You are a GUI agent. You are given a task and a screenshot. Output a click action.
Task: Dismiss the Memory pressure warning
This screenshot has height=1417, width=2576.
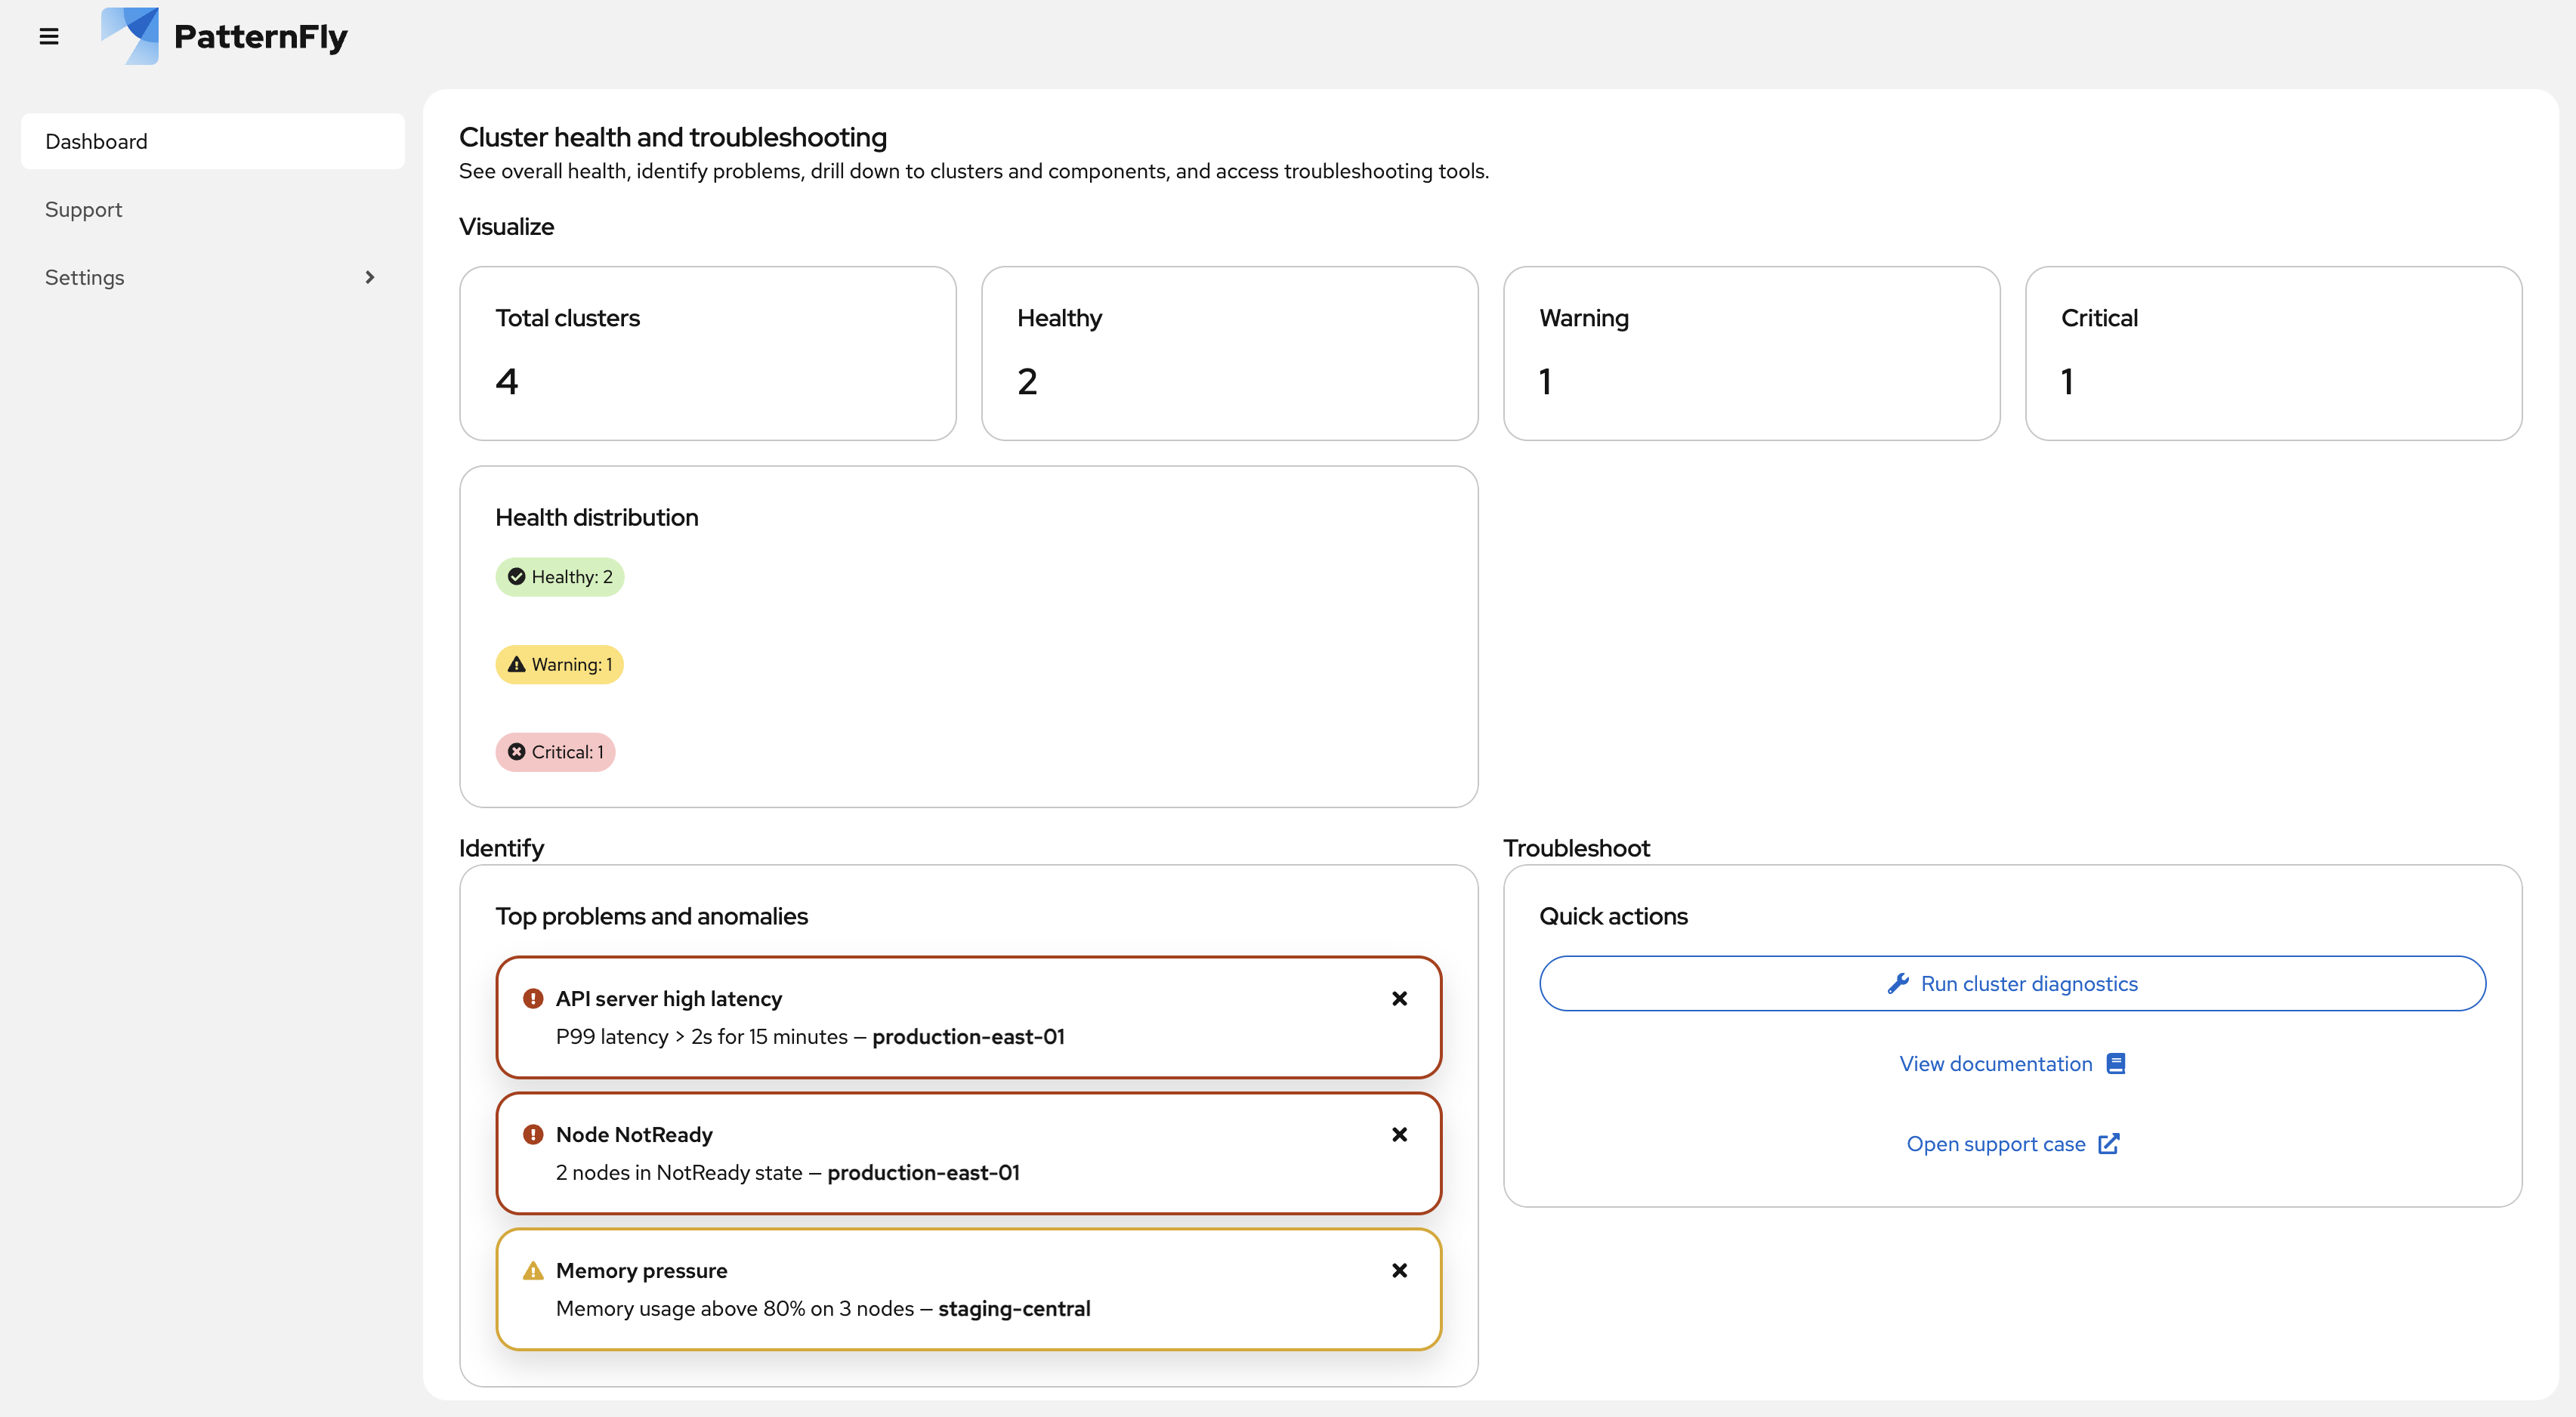[x=1399, y=1270]
